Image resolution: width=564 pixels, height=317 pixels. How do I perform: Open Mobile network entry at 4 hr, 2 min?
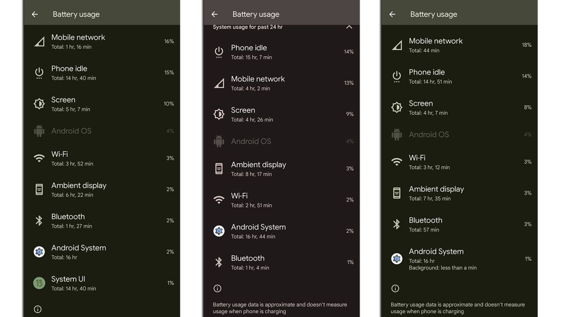click(x=281, y=83)
